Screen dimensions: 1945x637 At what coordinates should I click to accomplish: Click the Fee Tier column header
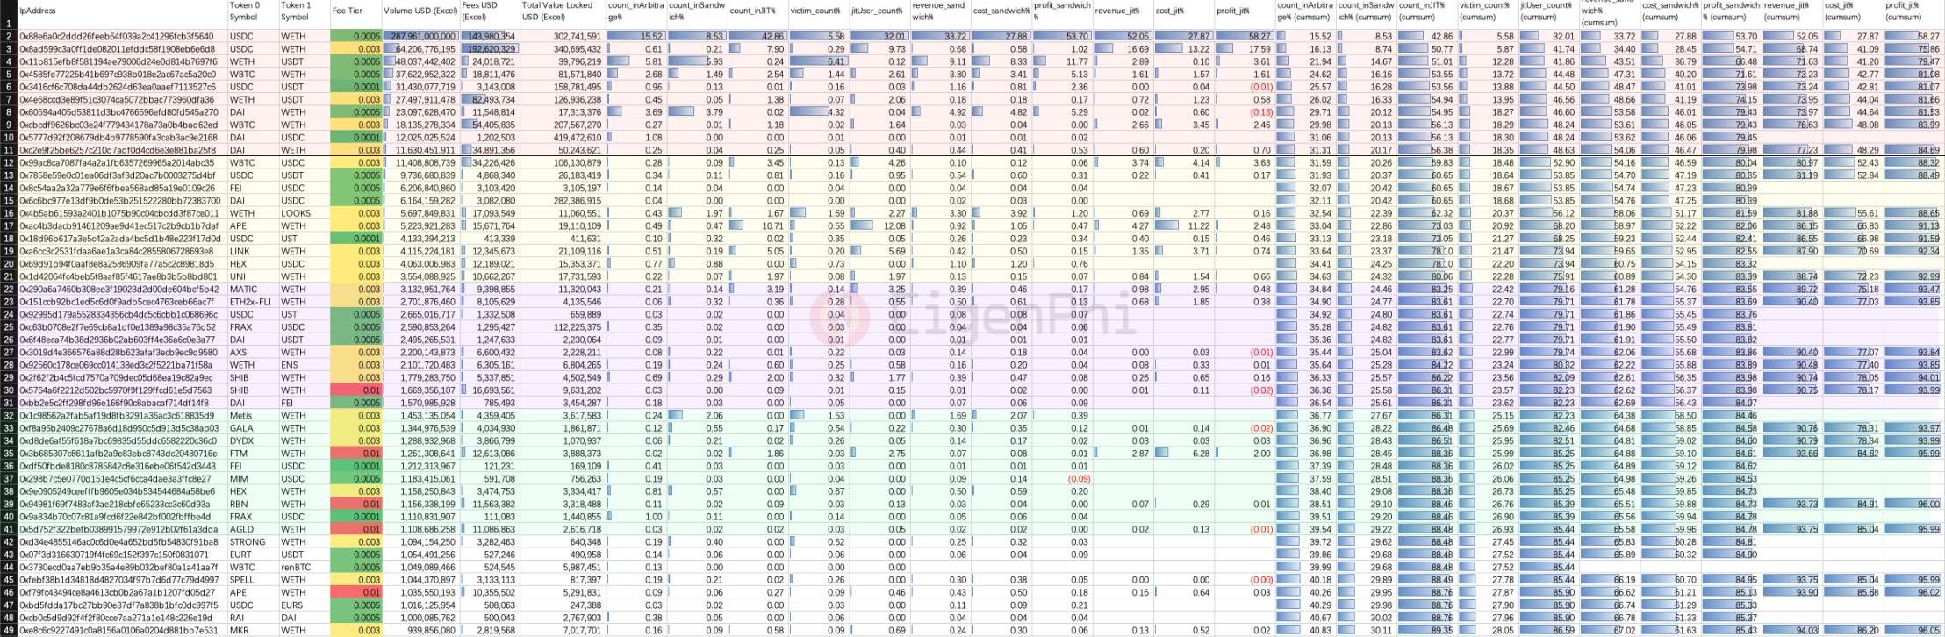[355, 11]
